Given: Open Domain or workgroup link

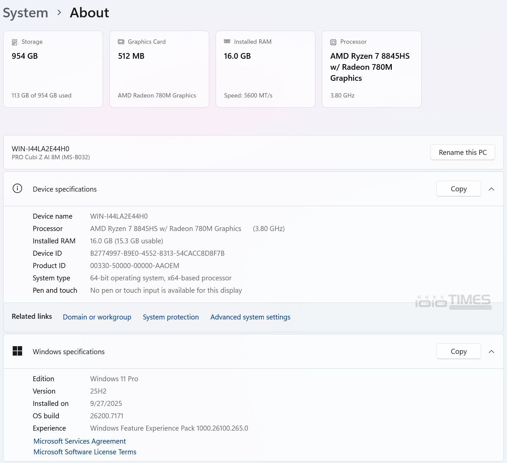Looking at the screenshot, I should pyautogui.click(x=97, y=317).
